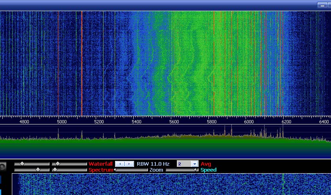Click the Zoom label

(x=157, y=170)
